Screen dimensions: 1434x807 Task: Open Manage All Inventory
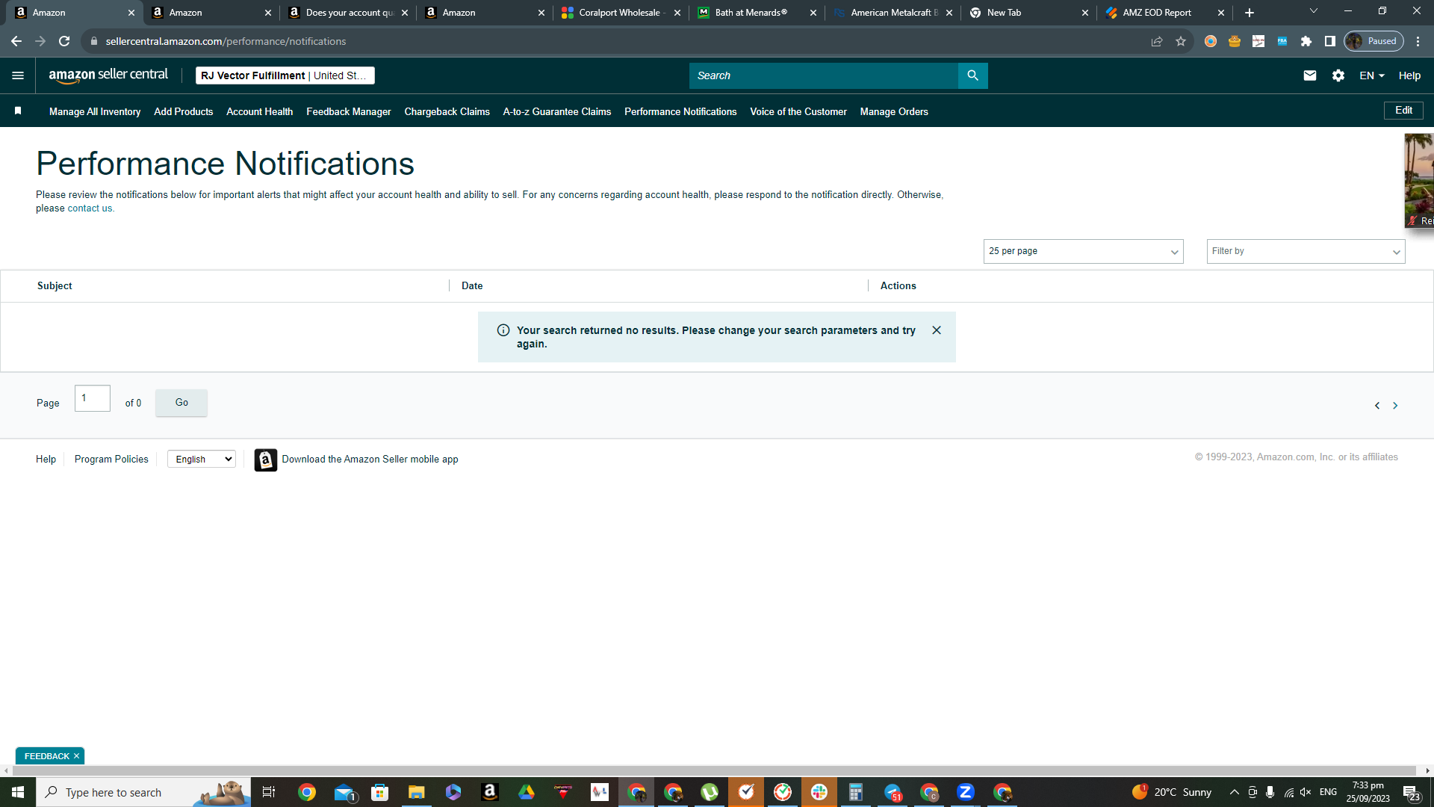(x=95, y=111)
